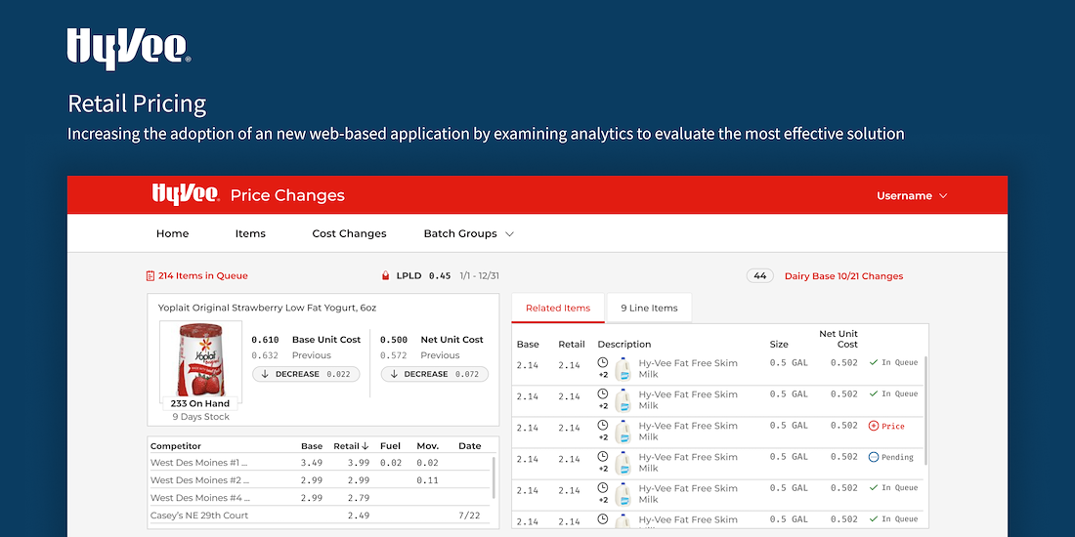Click the 44 count badge

(x=759, y=276)
